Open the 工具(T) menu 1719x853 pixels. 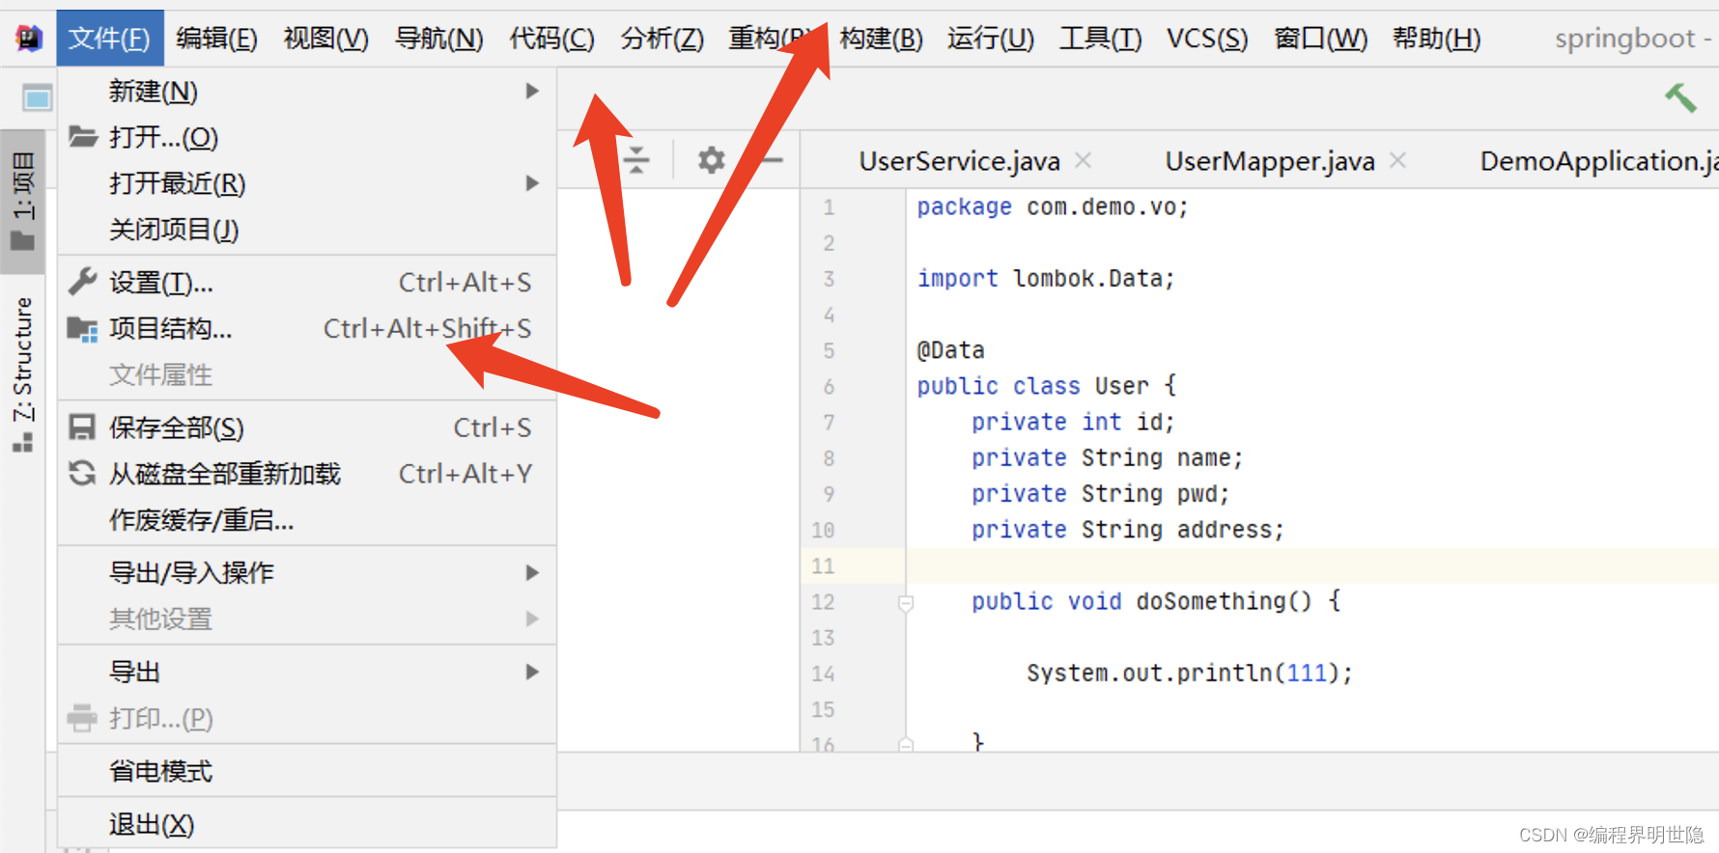click(1101, 39)
